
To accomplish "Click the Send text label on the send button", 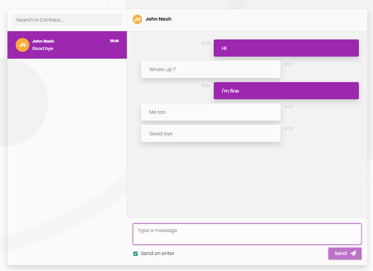I will [x=341, y=254].
